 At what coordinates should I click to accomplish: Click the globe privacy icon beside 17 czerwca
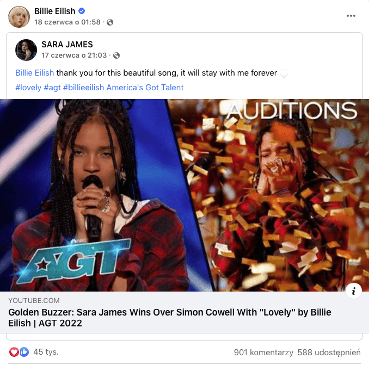(116, 55)
